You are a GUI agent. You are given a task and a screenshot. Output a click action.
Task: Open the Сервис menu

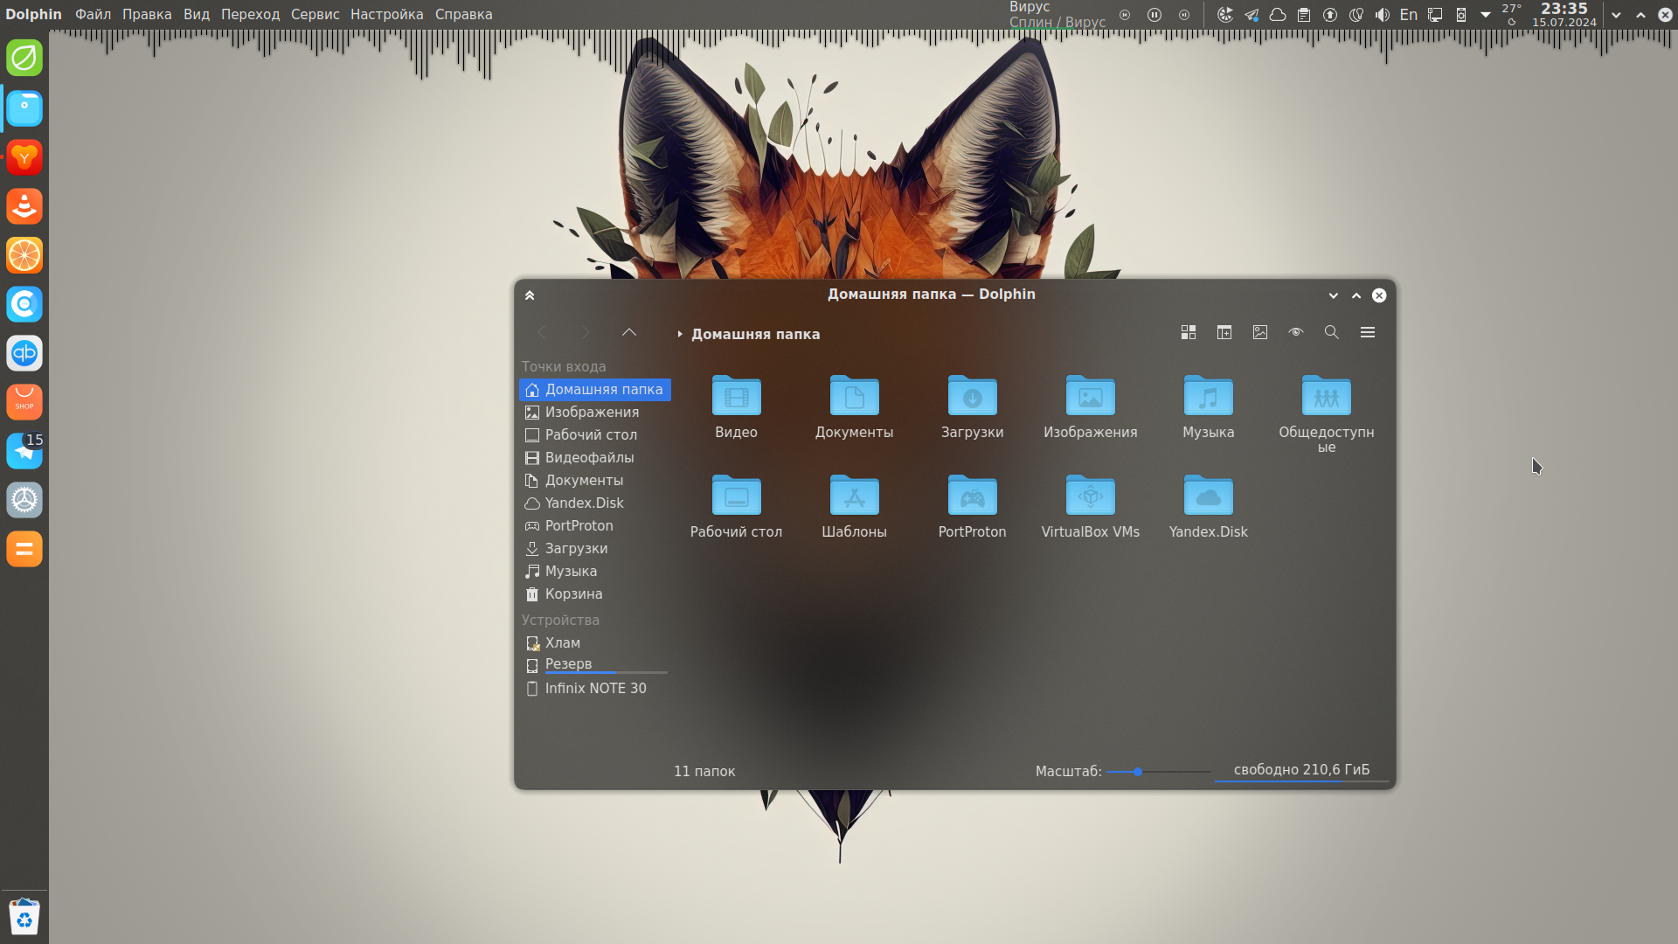coord(315,14)
